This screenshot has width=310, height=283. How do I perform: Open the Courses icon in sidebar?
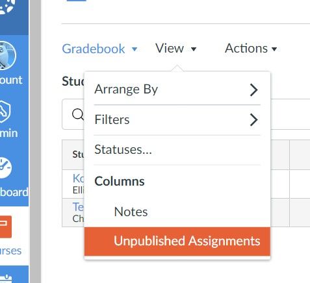5,227
